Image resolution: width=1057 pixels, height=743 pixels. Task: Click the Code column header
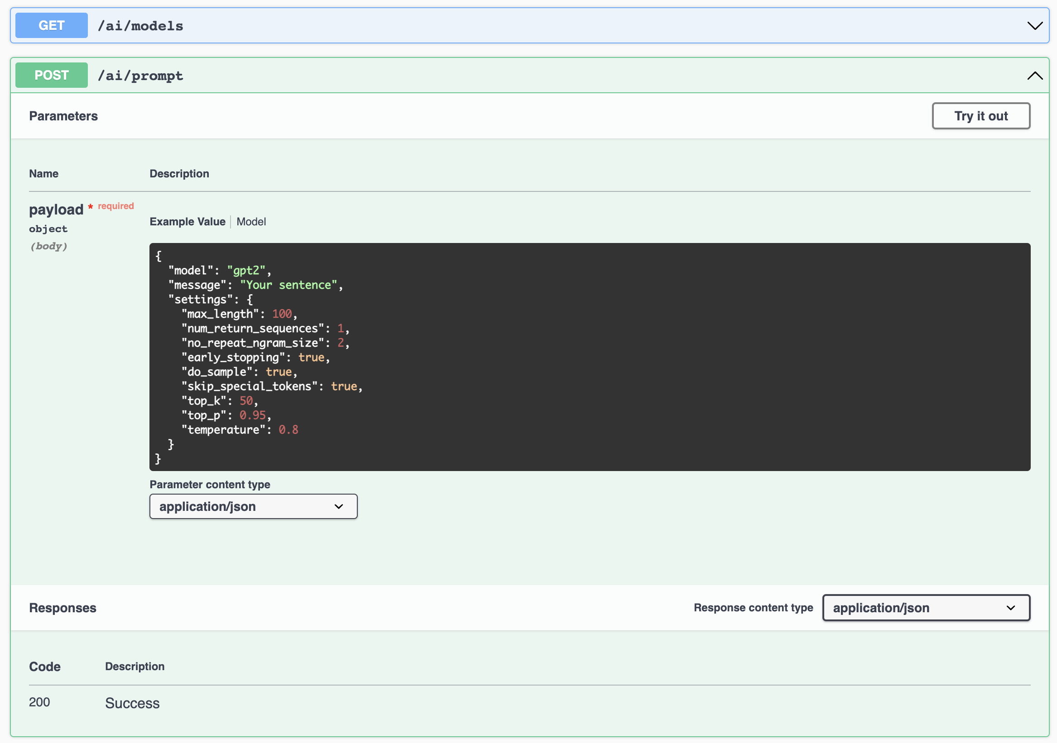pyautogui.click(x=45, y=667)
